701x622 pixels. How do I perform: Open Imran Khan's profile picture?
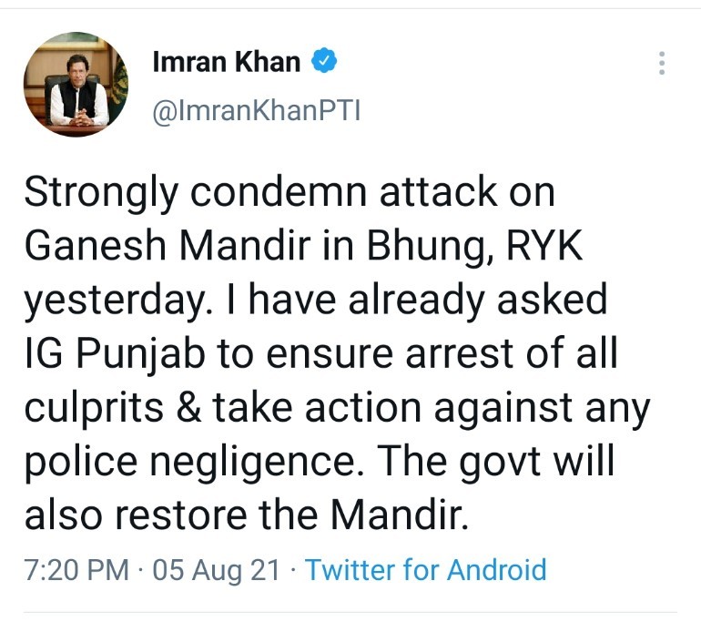(76, 85)
